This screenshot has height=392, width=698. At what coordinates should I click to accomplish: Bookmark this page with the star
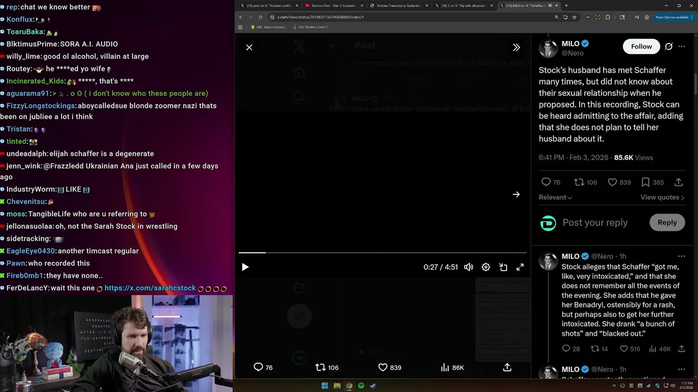(x=574, y=17)
